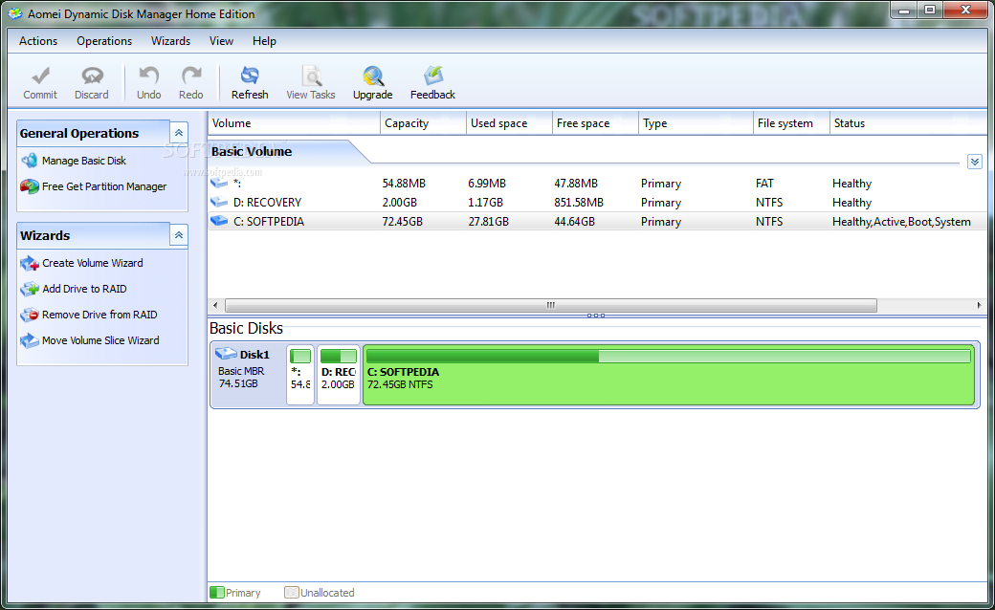
Task: Click the Manage Basic Disk icon
Action: 30,161
